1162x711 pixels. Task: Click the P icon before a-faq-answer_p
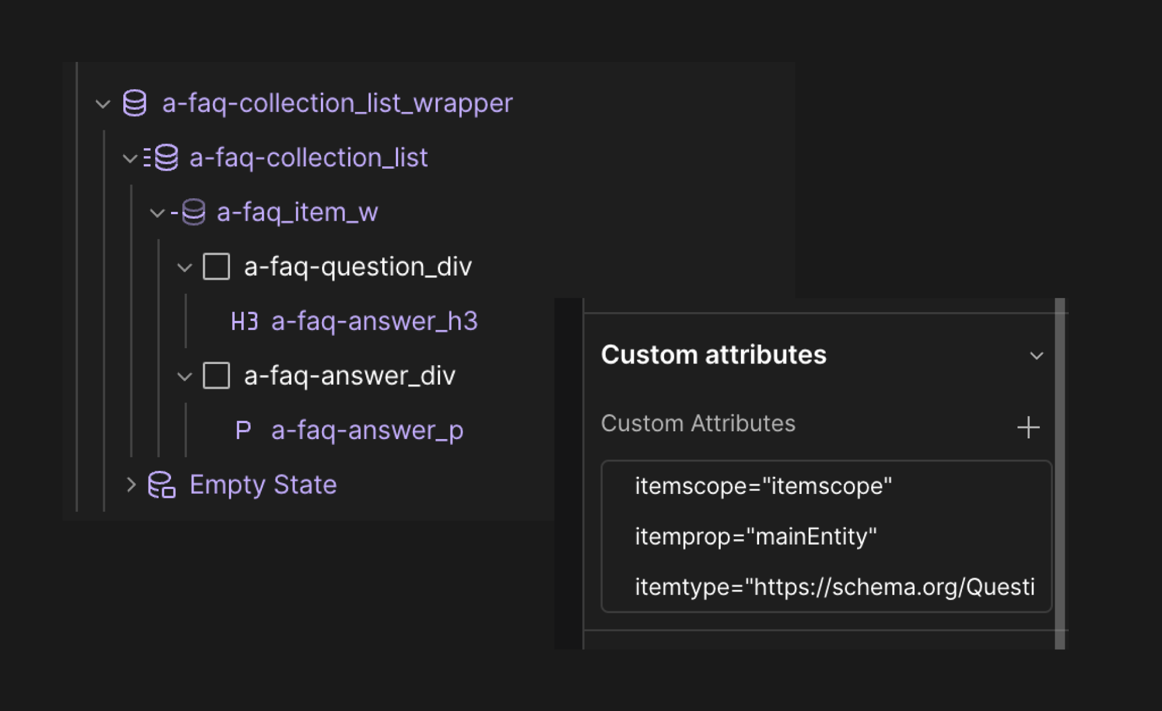[x=242, y=430]
